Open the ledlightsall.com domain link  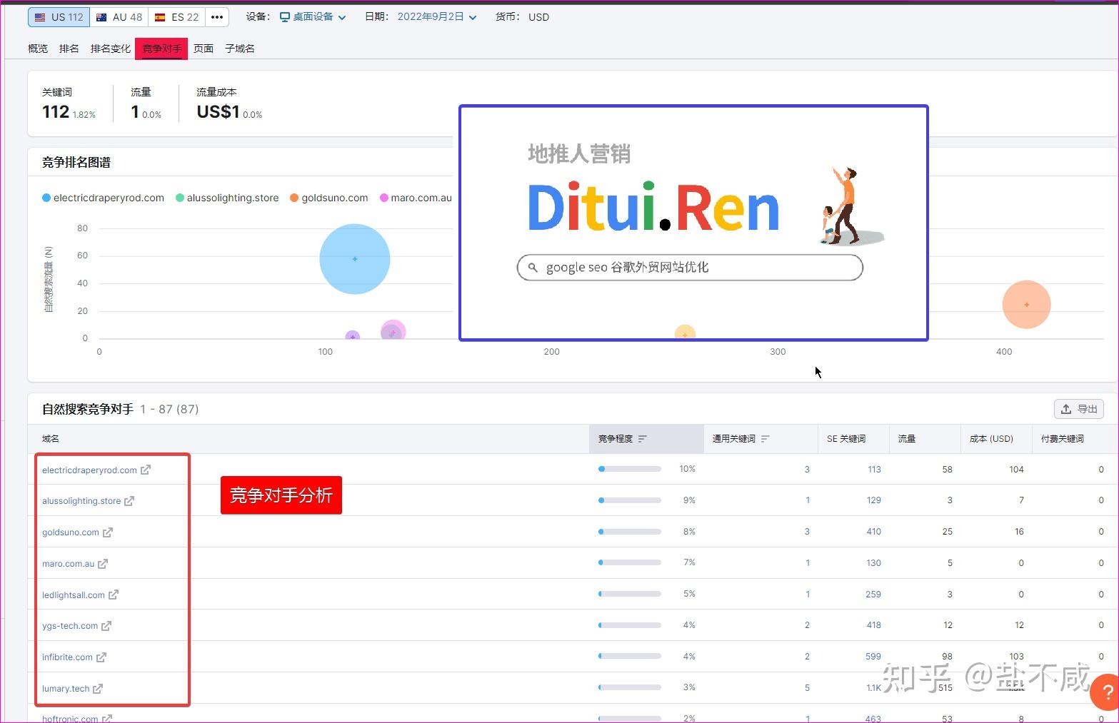tap(74, 595)
